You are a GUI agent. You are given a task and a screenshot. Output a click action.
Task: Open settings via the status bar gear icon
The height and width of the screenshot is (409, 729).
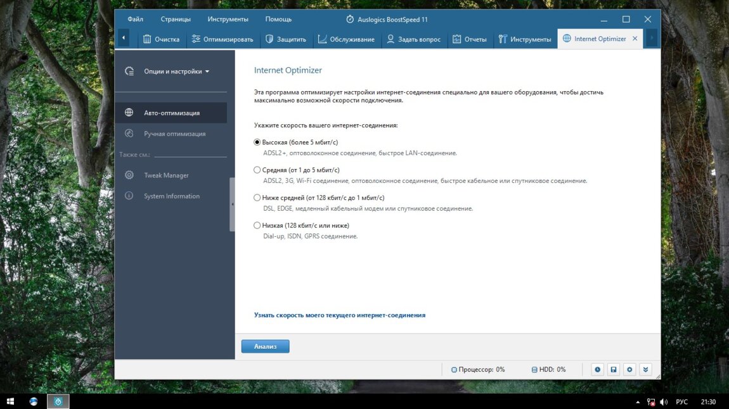pos(629,369)
